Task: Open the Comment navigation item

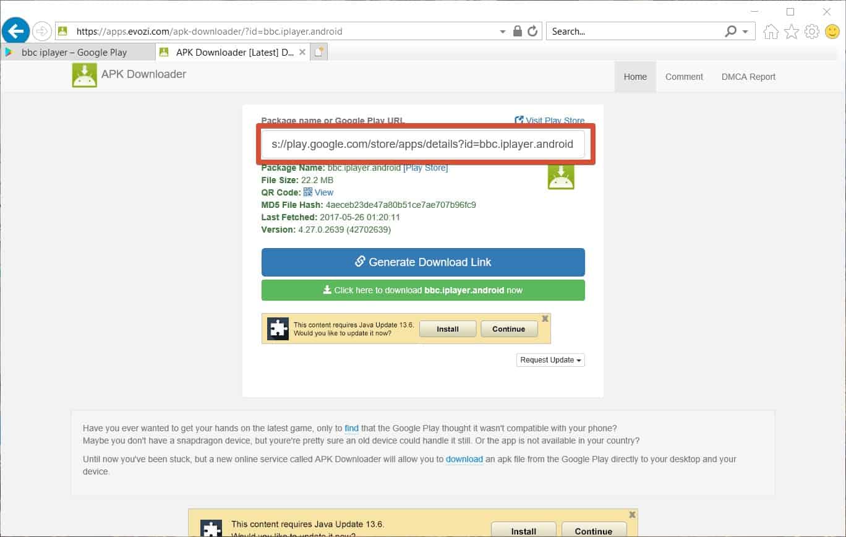Action: pos(684,77)
